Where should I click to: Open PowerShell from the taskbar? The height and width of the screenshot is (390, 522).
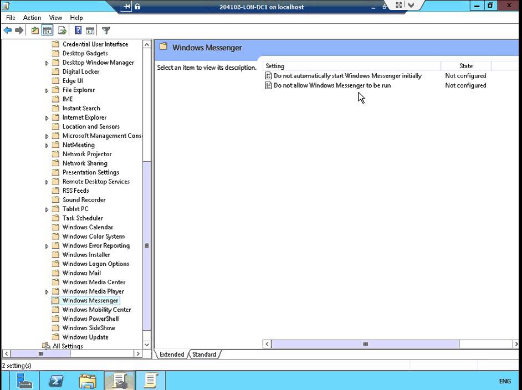pos(56,381)
